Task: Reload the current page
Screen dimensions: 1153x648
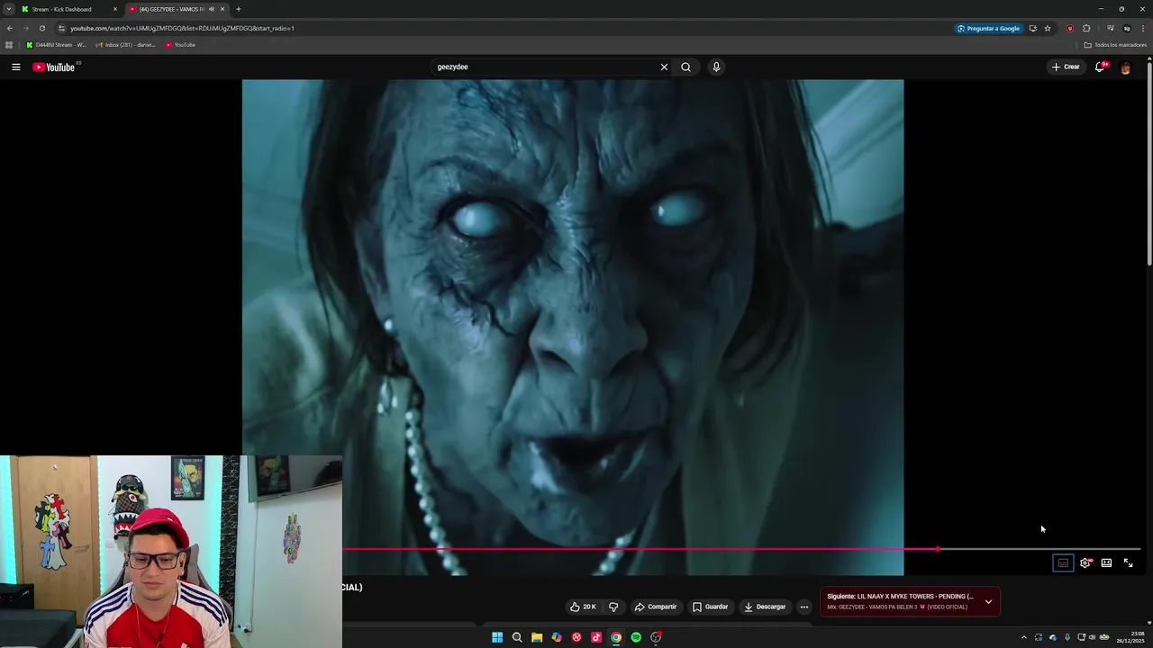Action: [41, 28]
